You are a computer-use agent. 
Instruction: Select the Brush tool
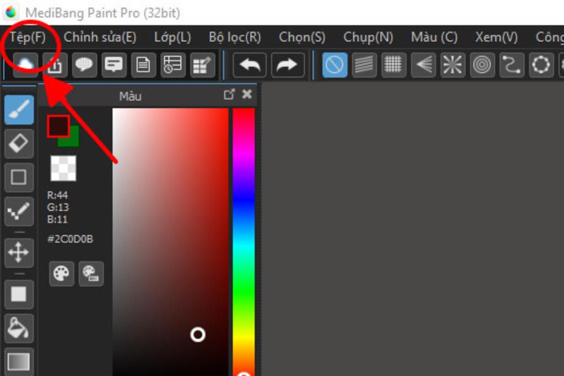tap(19, 110)
